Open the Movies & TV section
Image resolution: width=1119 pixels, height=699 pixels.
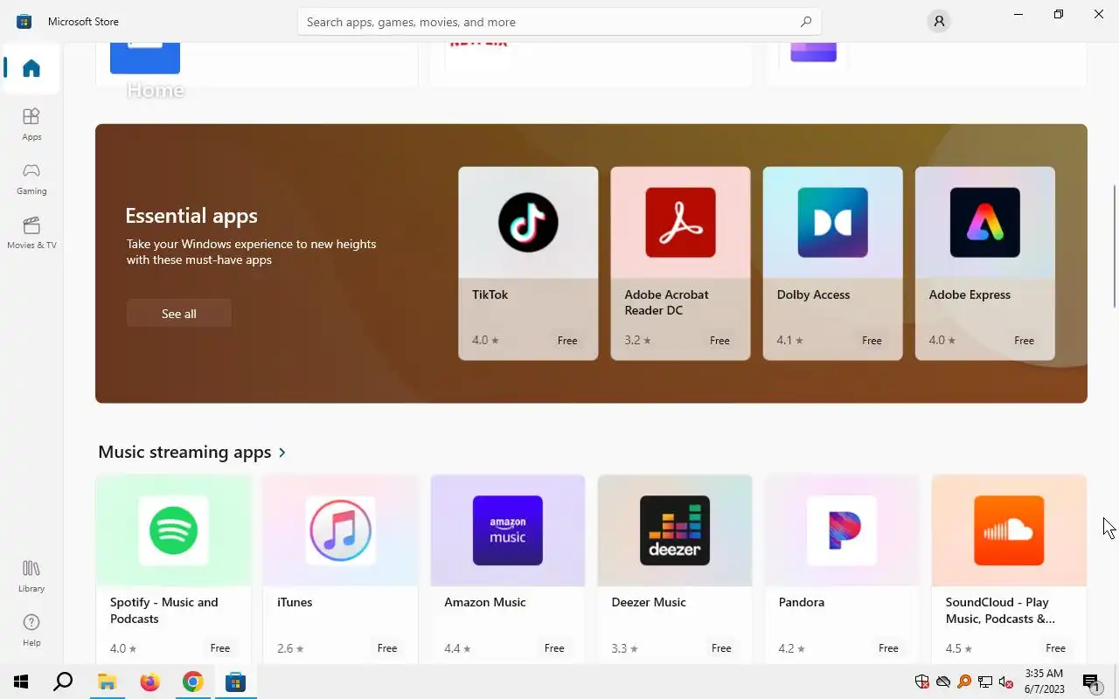pyautogui.click(x=31, y=232)
